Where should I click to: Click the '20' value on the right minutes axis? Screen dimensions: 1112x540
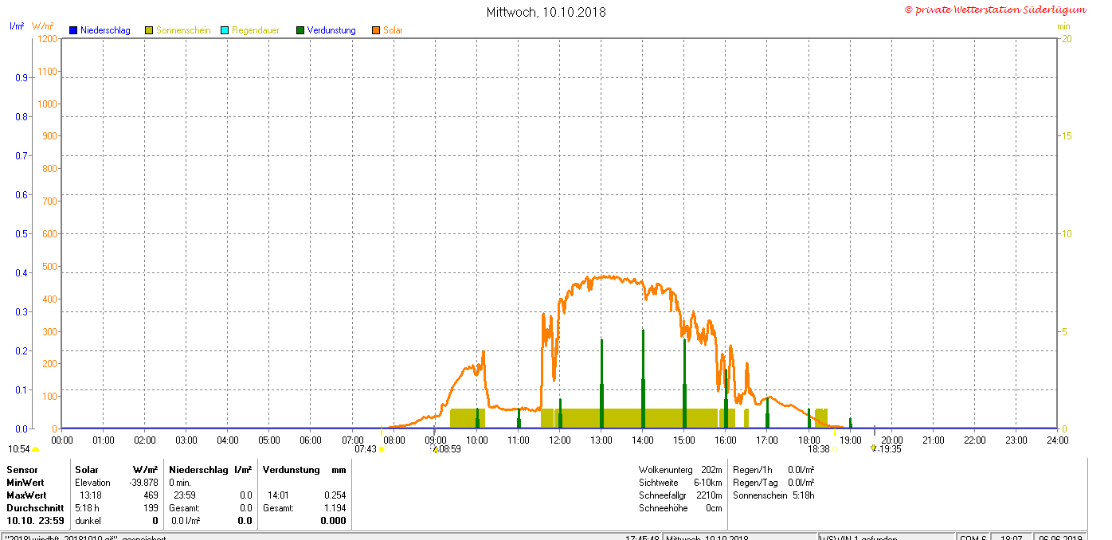[x=1065, y=39]
